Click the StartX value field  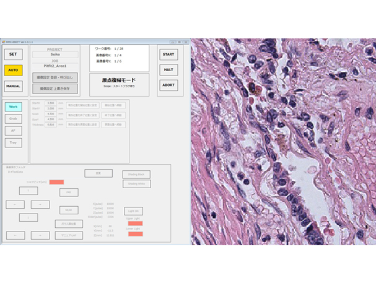[51, 103]
